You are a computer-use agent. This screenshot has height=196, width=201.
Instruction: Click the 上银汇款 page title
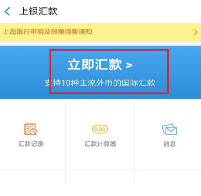pyautogui.click(x=38, y=11)
